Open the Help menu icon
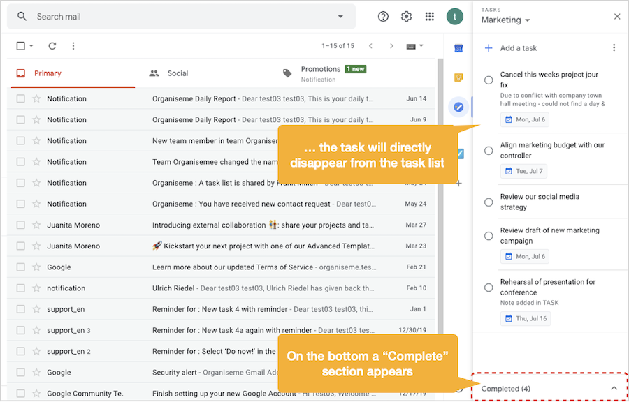The width and height of the screenshot is (629, 402). coord(383,15)
